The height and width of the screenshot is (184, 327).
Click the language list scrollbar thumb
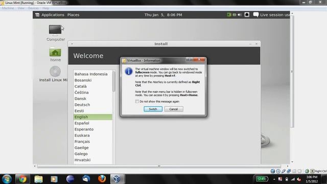point(113,81)
